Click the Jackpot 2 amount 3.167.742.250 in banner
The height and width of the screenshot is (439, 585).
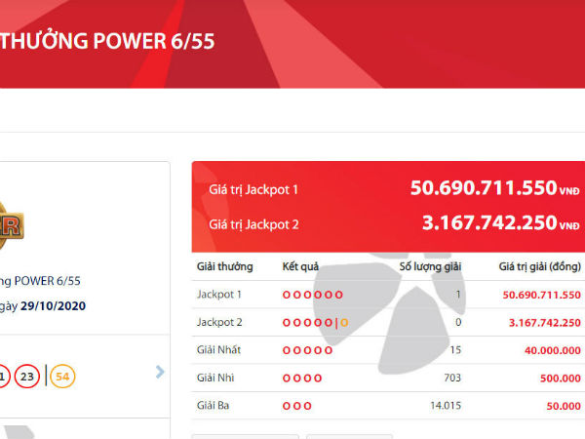pyautogui.click(x=488, y=223)
